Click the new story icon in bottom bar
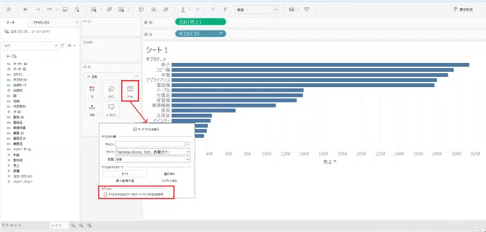The width and height of the screenshot is (486, 232). [89, 226]
